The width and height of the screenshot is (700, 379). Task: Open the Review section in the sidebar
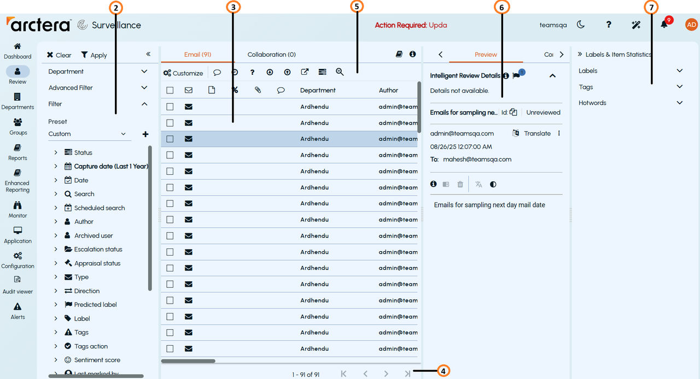(x=17, y=76)
